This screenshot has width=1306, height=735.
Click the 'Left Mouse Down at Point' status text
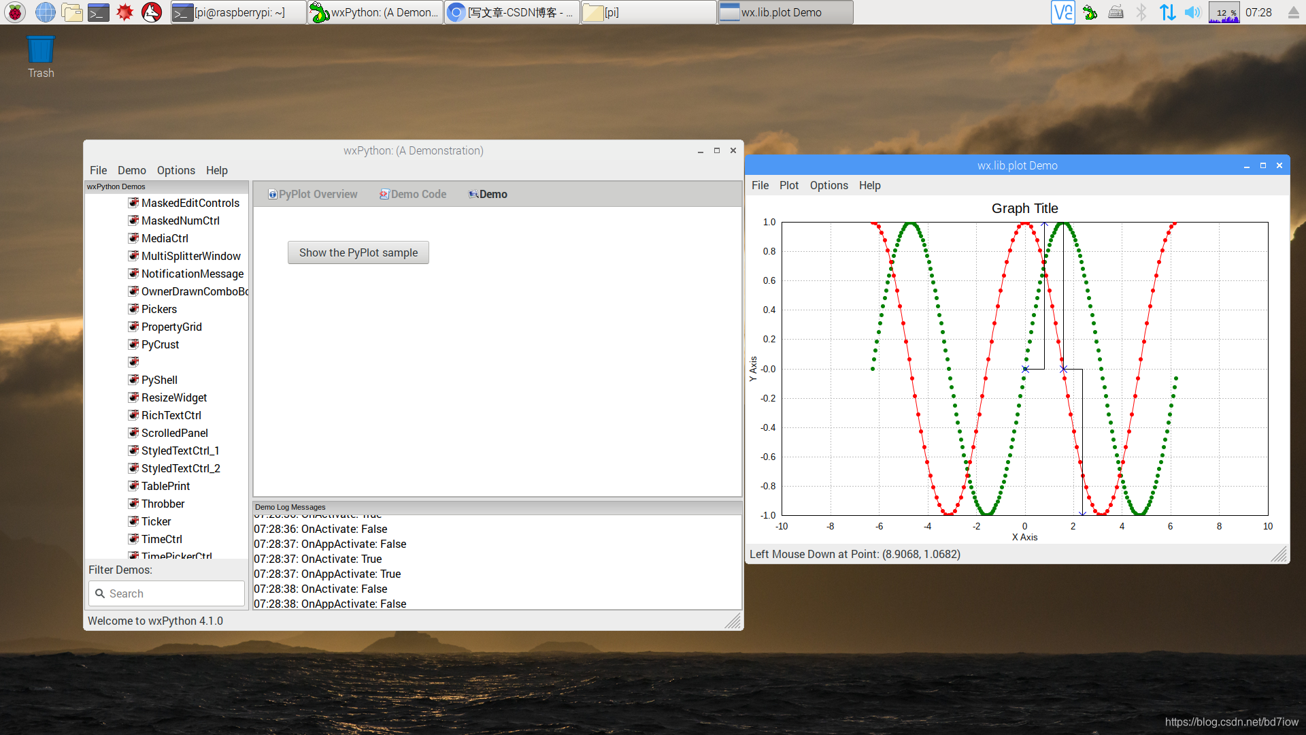[855, 554]
